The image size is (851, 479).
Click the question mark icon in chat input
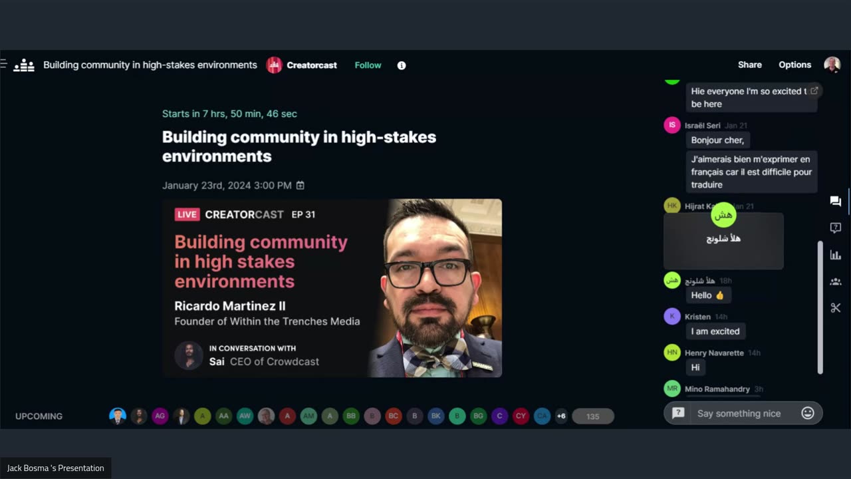[x=678, y=413]
